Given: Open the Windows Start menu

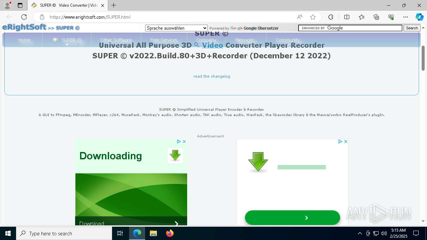Looking at the screenshot, I should tap(8, 233).
